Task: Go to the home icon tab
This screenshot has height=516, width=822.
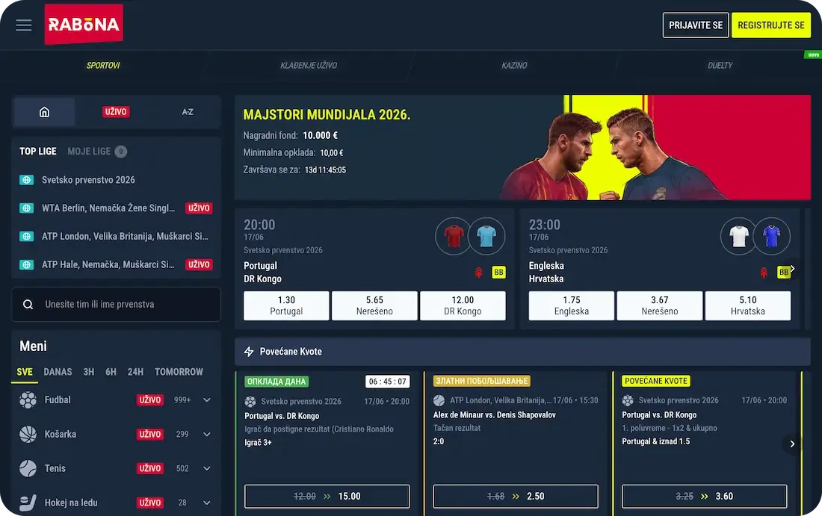Action: click(45, 111)
